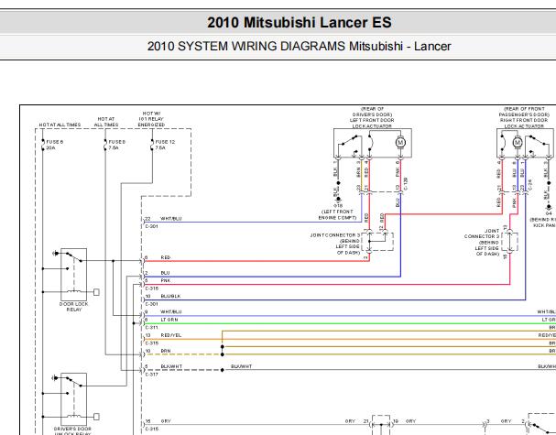The width and height of the screenshot is (556, 435).
Task: Select the "BLU/BLK" wire label at pin 10
Action: click(170, 296)
